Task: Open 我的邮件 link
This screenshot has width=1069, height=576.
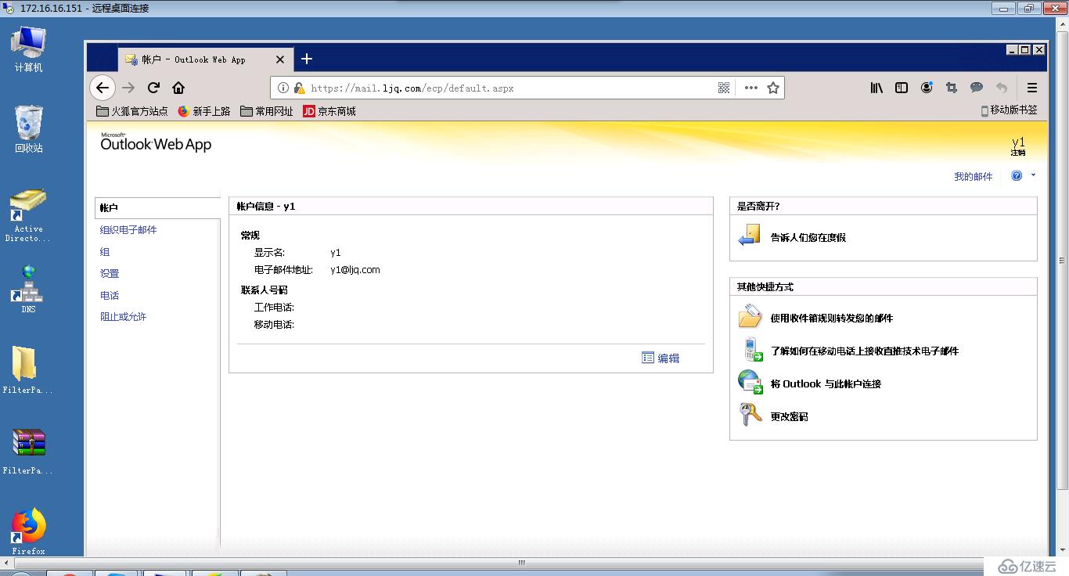Action: pyautogui.click(x=973, y=177)
